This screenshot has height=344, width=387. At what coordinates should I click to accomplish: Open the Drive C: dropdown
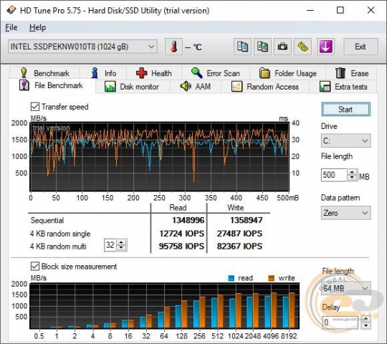click(x=345, y=140)
